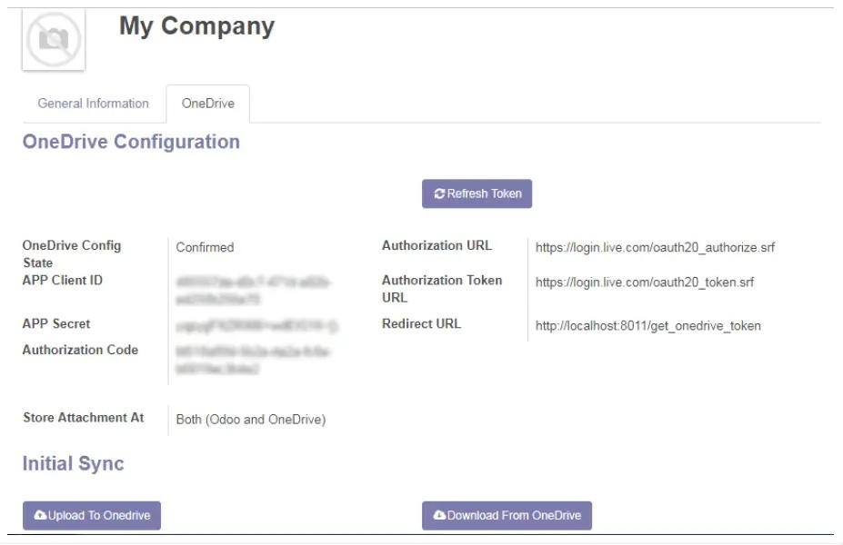Click the OneDrive Configuration heading
Viewport: 843px width, 545px height.
[x=131, y=141]
